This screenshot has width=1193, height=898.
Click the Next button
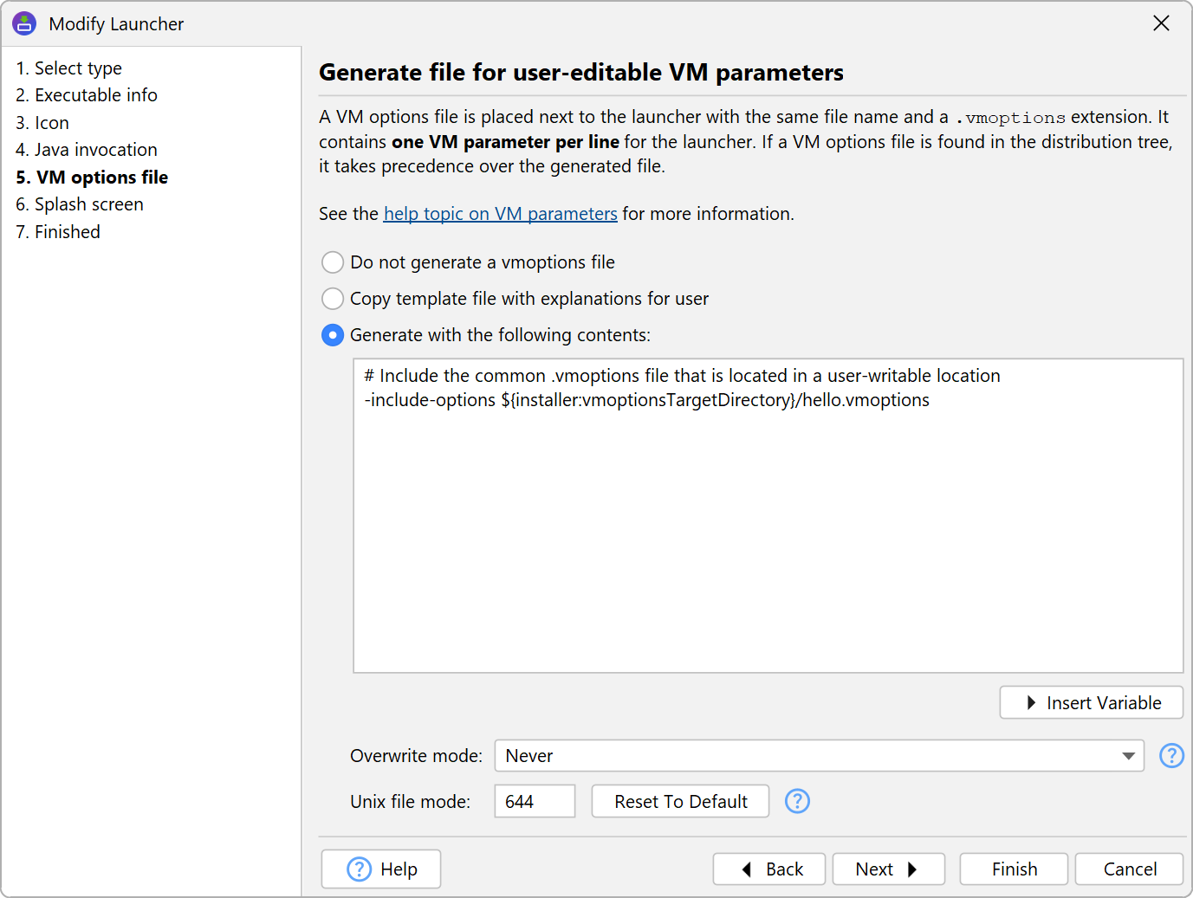coord(888,869)
